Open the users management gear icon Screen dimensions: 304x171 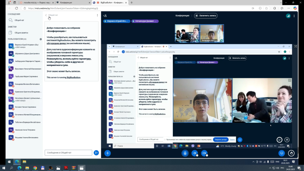coord(41,39)
